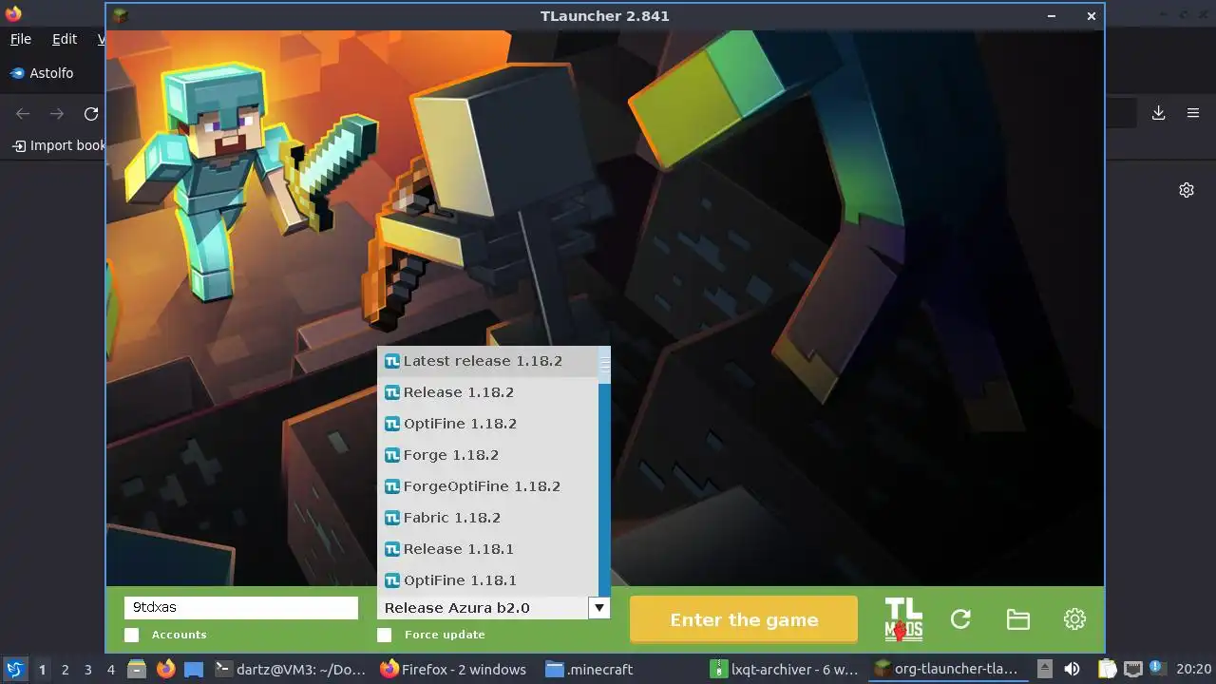Open TLauncher settings gear icon
This screenshot has height=684, width=1216.
1074,619
